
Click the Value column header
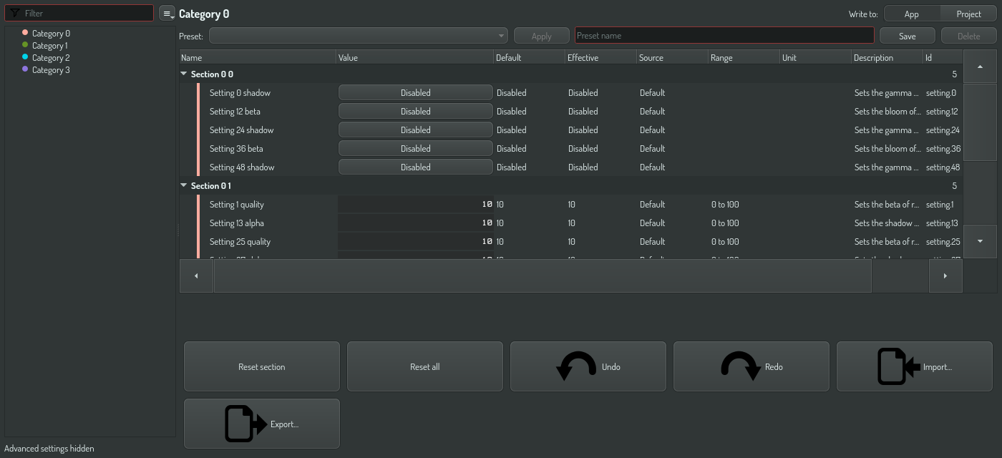[x=415, y=57]
